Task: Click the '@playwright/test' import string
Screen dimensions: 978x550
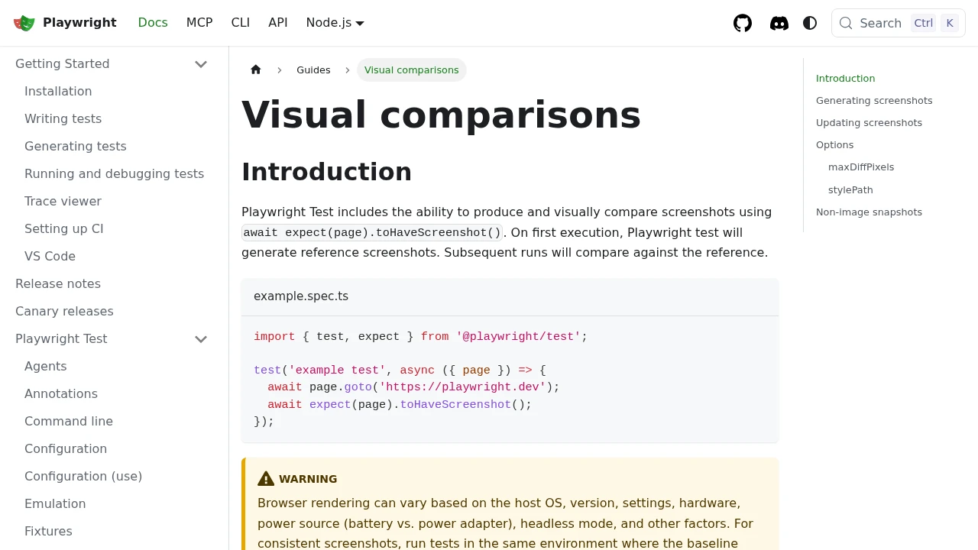Action: pos(518,337)
